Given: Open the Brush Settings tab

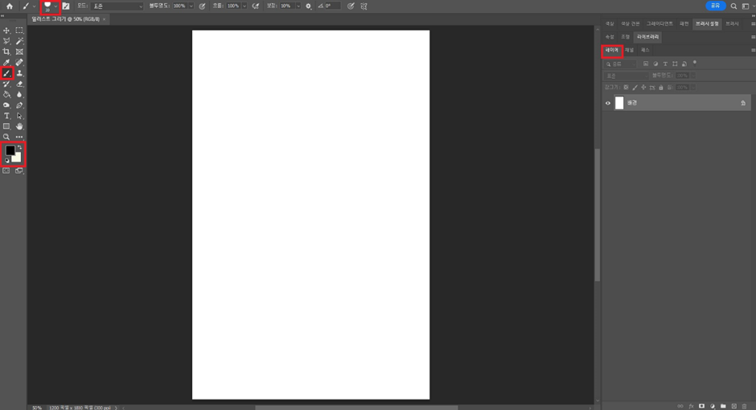Looking at the screenshot, I should coord(707,23).
